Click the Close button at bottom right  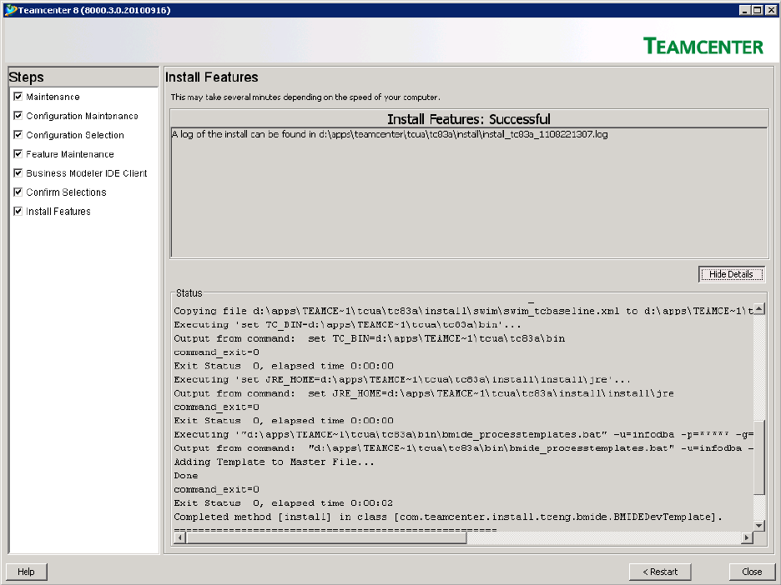[x=752, y=572]
